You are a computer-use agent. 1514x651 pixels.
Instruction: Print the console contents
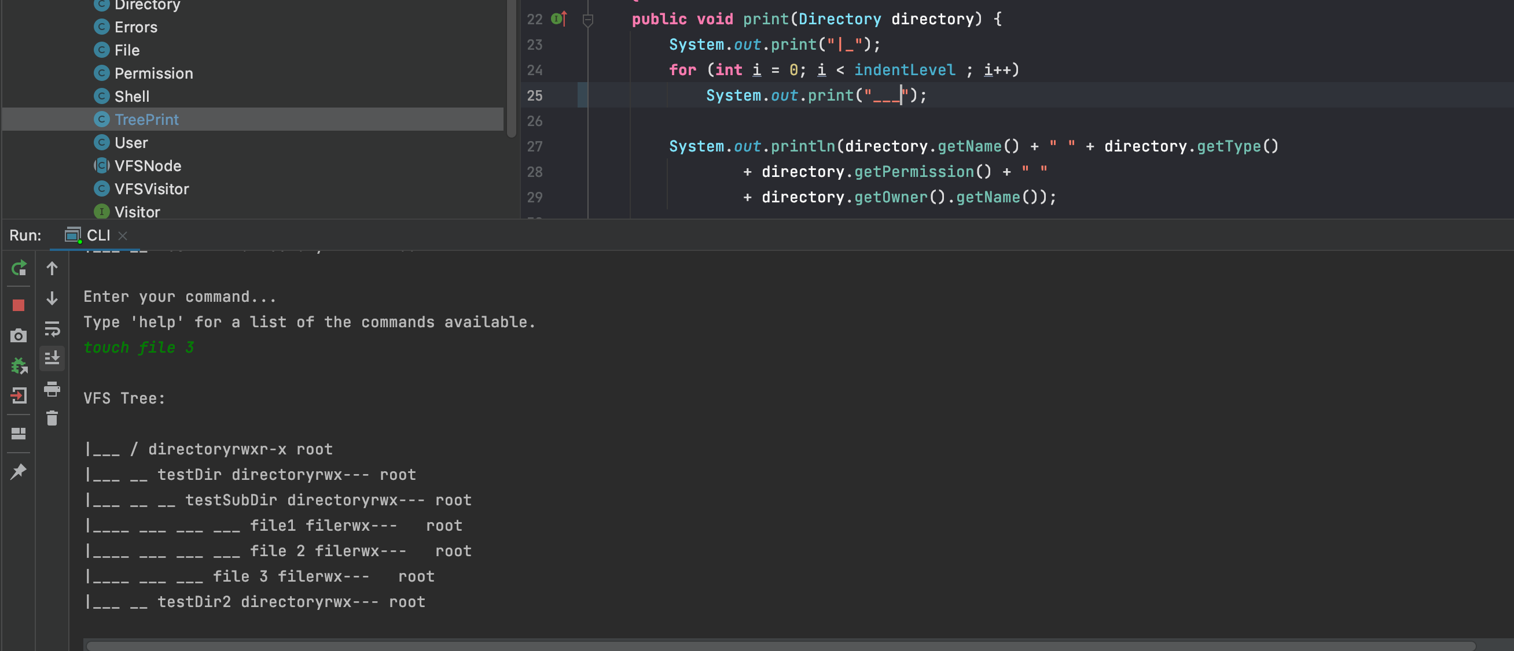[x=52, y=389]
